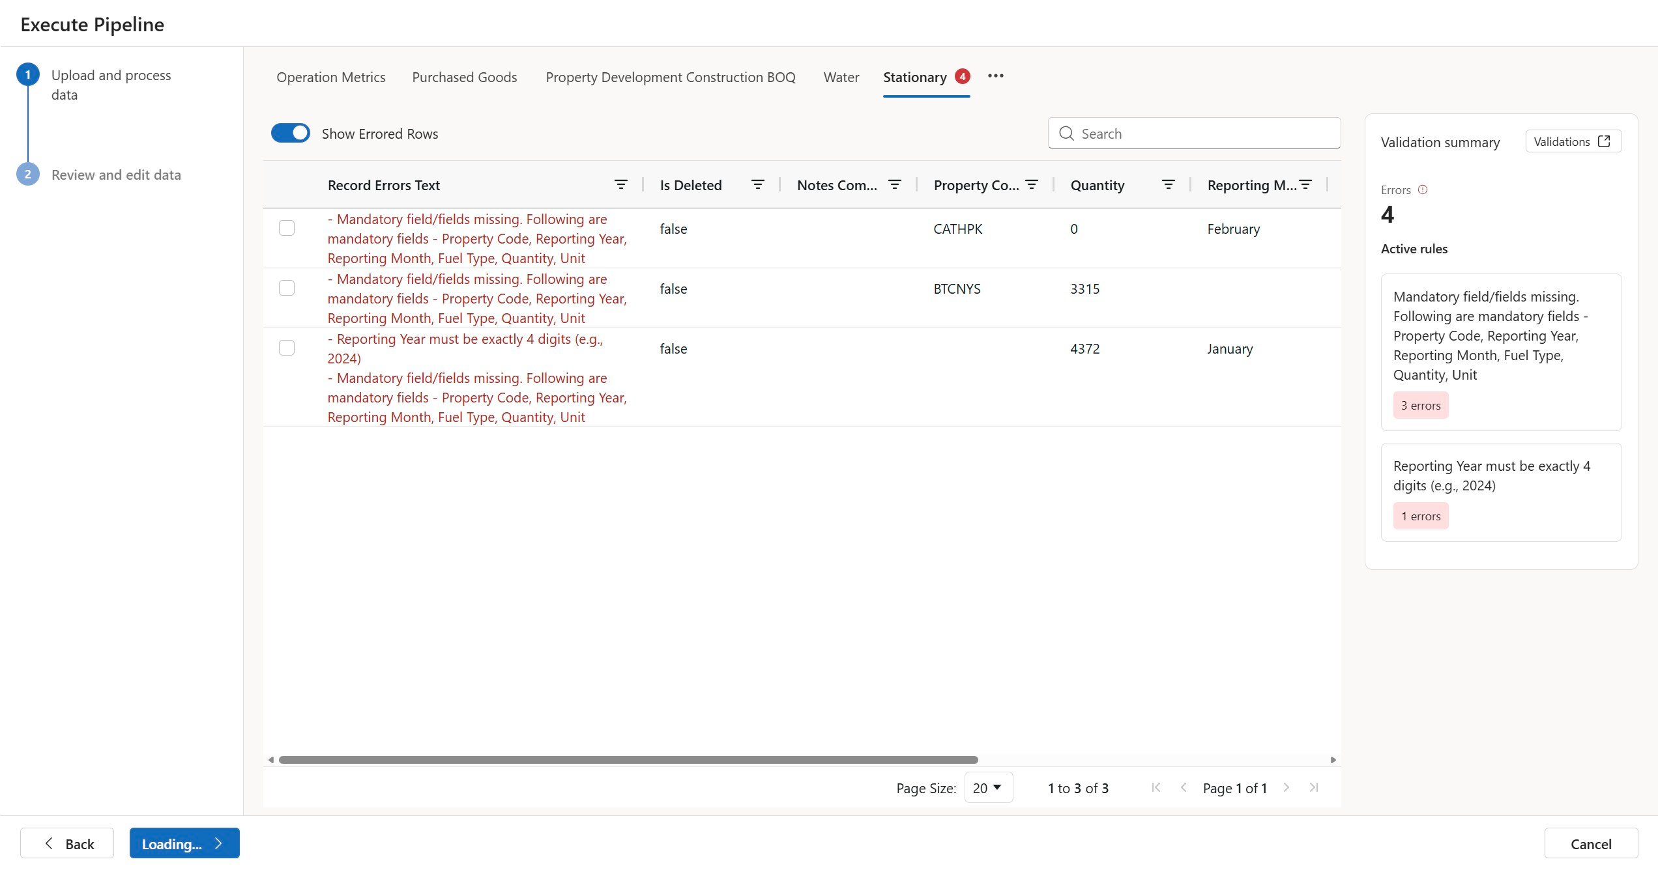
Task: Expand the more tabs ellipsis menu
Action: point(995,76)
